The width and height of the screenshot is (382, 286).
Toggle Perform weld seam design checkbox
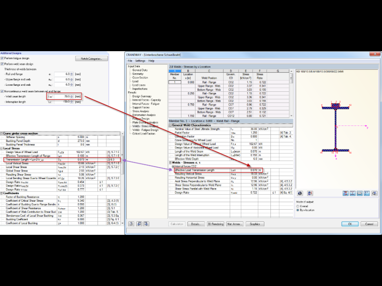click(x=2, y=64)
